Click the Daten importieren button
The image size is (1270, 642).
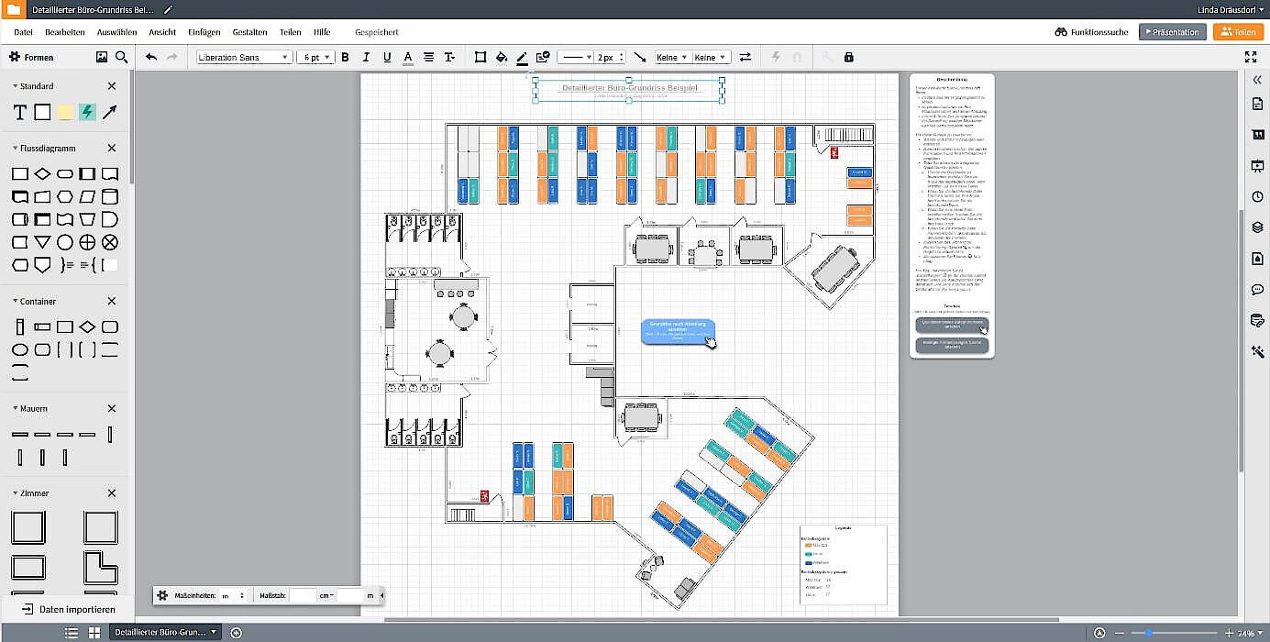[x=69, y=609]
